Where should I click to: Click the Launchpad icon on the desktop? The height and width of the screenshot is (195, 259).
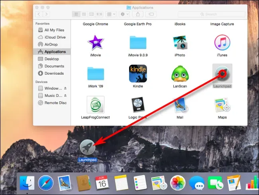point(88,147)
